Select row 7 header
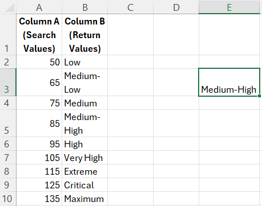Image resolution: width=262 pixels, height=206 pixels. pos(8,158)
